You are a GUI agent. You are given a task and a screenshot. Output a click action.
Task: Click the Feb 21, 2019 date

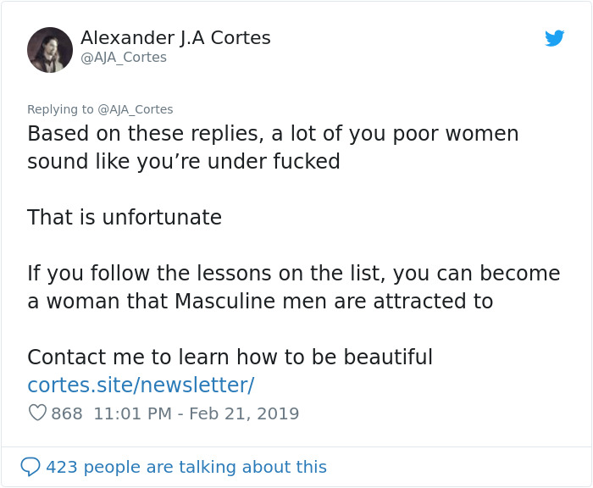point(244,413)
